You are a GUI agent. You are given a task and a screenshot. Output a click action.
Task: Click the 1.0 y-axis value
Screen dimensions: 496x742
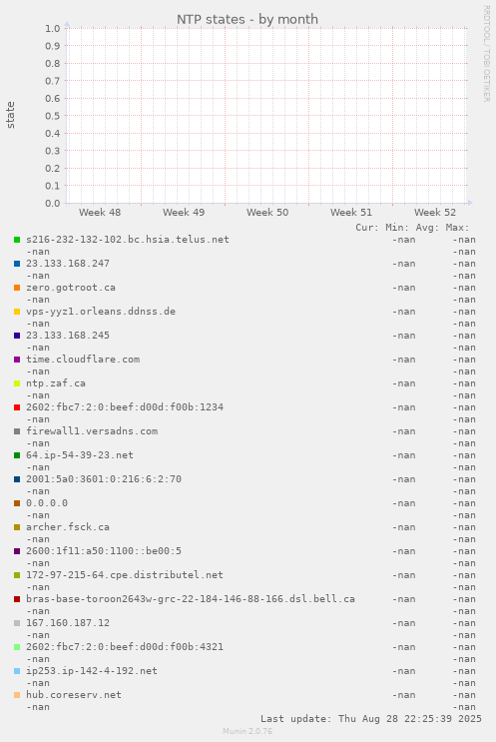[x=53, y=28]
